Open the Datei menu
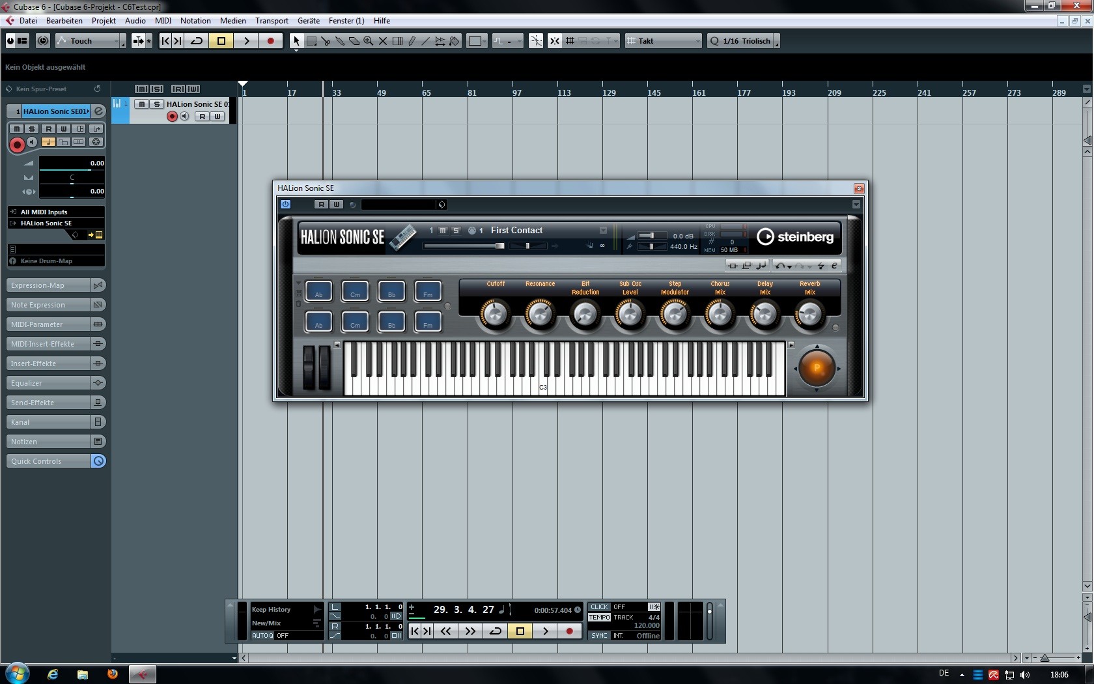 (x=28, y=21)
